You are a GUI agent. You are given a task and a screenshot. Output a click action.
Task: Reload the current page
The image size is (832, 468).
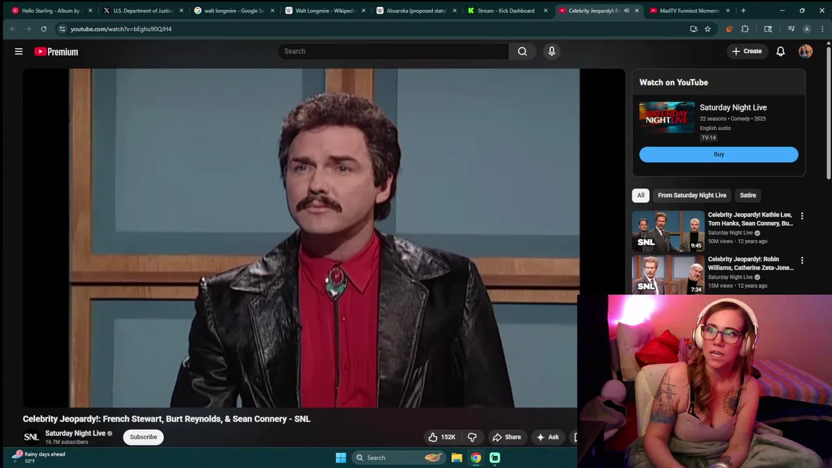click(44, 29)
